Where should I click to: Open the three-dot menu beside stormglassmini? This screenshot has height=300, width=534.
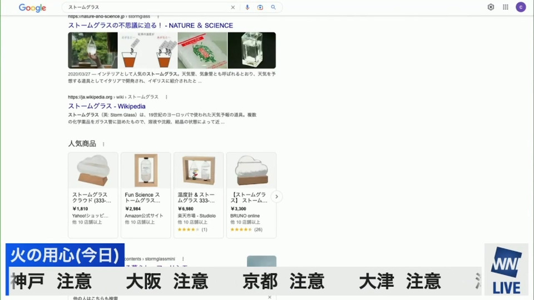tap(183, 259)
